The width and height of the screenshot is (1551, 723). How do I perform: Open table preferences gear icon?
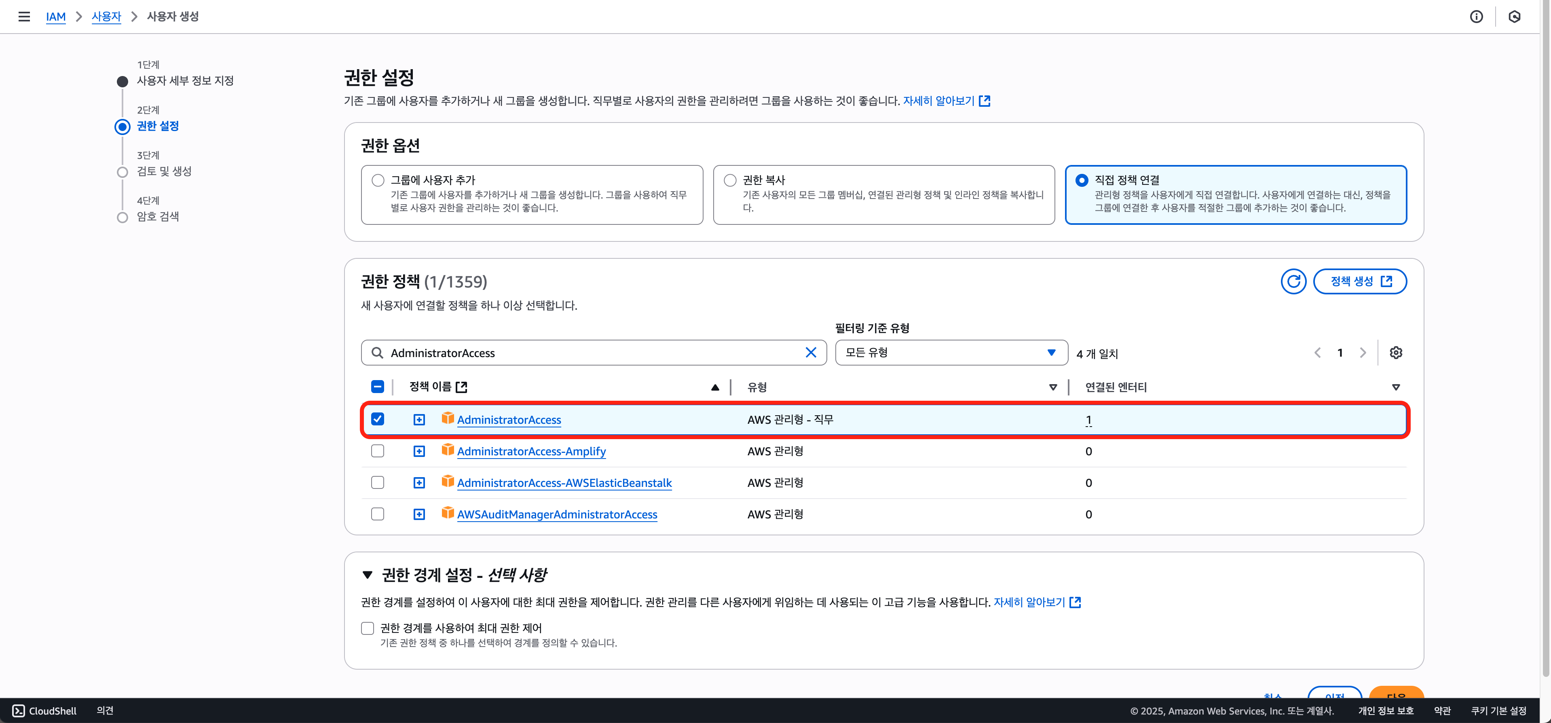coord(1396,353)
